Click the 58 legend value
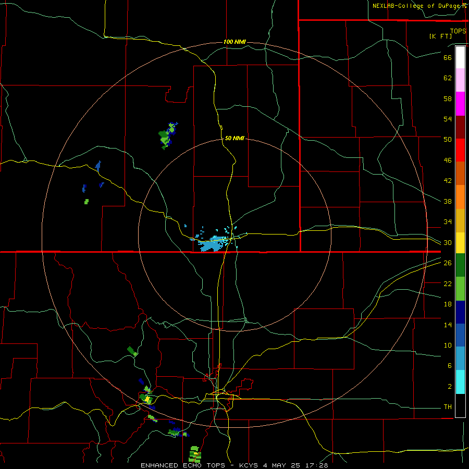The height and width of the screenshot is (469, 469). point(448,98)
